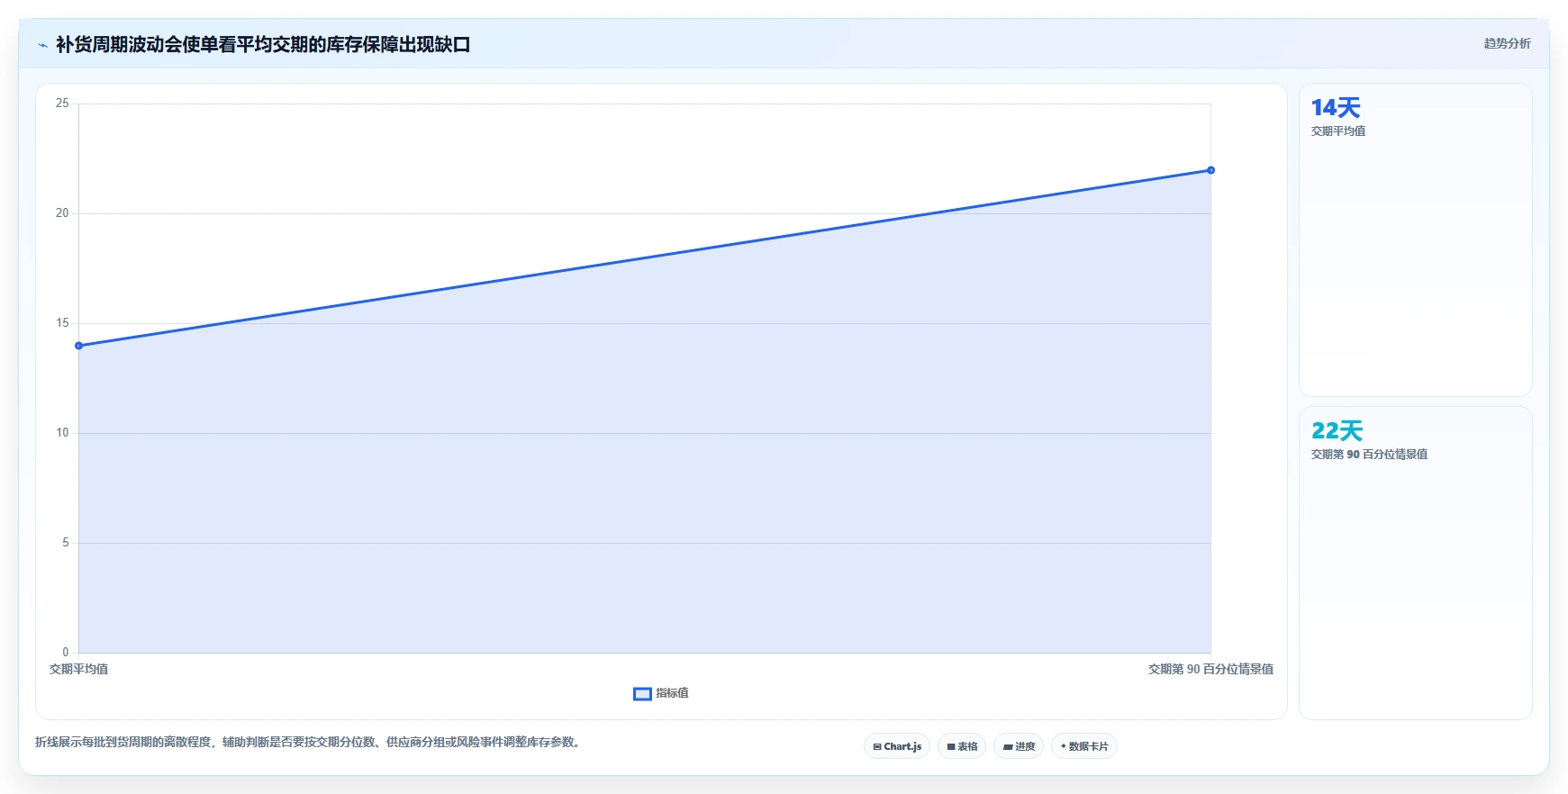1568x794 pixels.
Task: Click the 22-day data point on chart
Action: tap(1210, 170)
